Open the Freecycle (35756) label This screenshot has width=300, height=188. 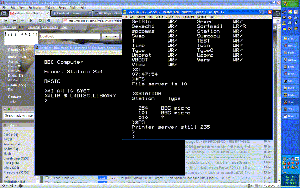pyautogui.click(x=16, y=172)
